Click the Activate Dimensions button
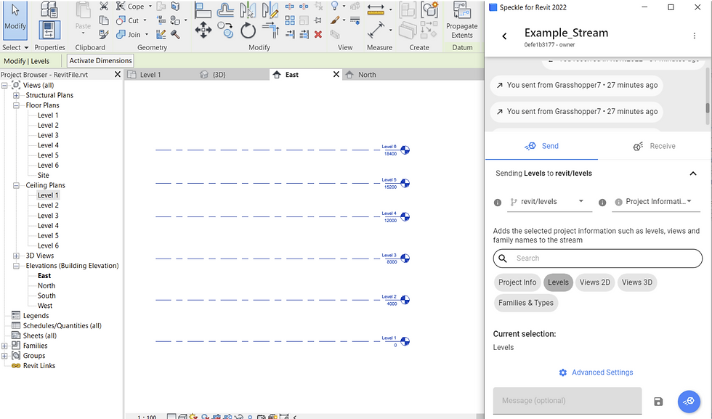 tap(100, 61)
